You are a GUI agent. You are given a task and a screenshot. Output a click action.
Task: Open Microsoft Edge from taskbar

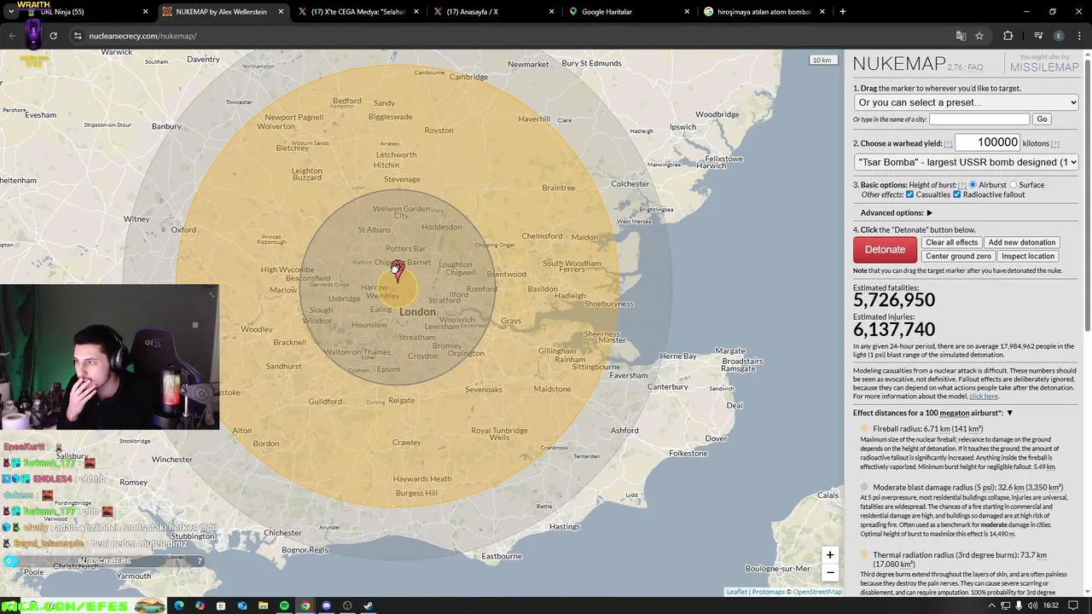point(179,605)
